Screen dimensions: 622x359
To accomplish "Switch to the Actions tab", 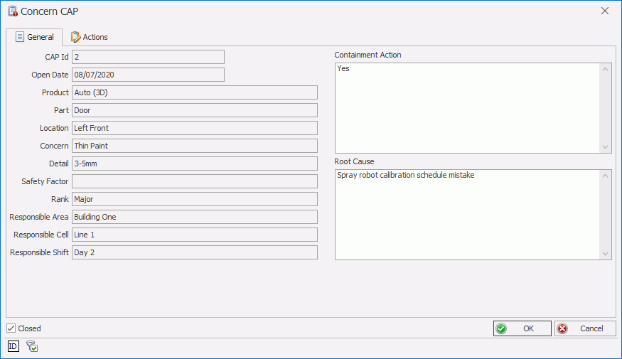I will coord(89,37).
